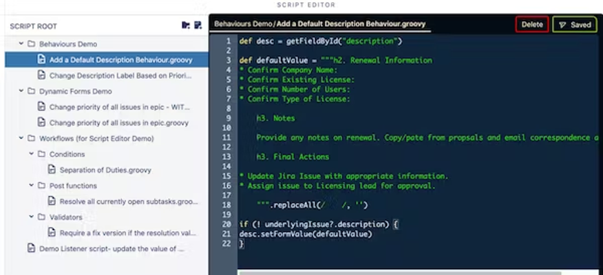The width and height of the screenshot is (603, 275).
Task: Click code line with 'underlyingIssue?.description'
Action: [x=319, y=224]
